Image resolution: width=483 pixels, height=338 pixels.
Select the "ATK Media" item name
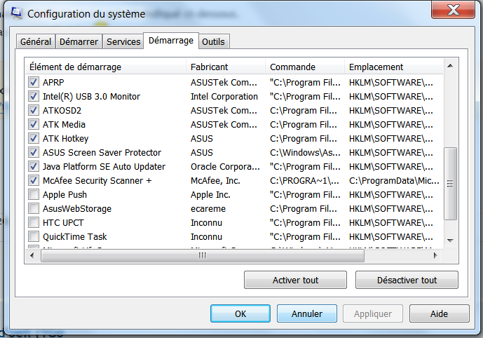click(64, 125)
